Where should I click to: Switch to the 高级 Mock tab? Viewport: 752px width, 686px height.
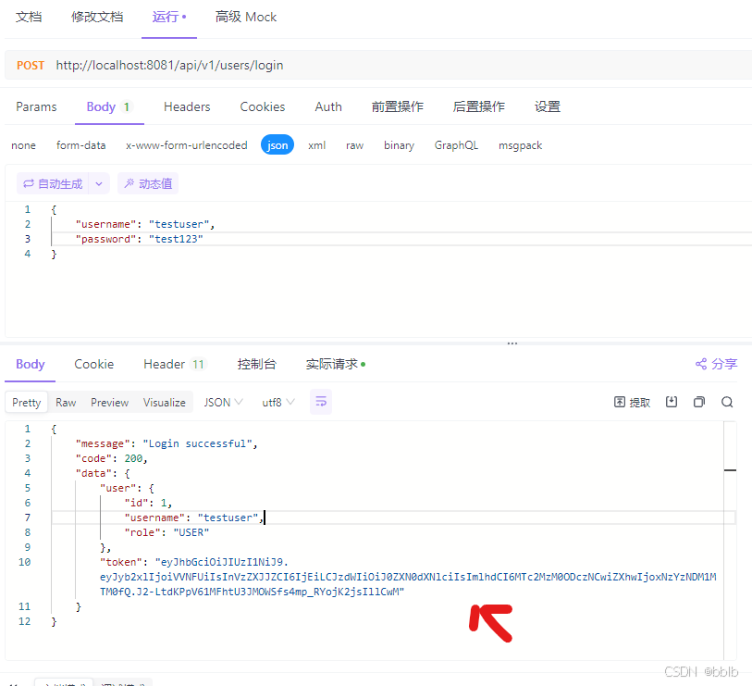(245, 17)
